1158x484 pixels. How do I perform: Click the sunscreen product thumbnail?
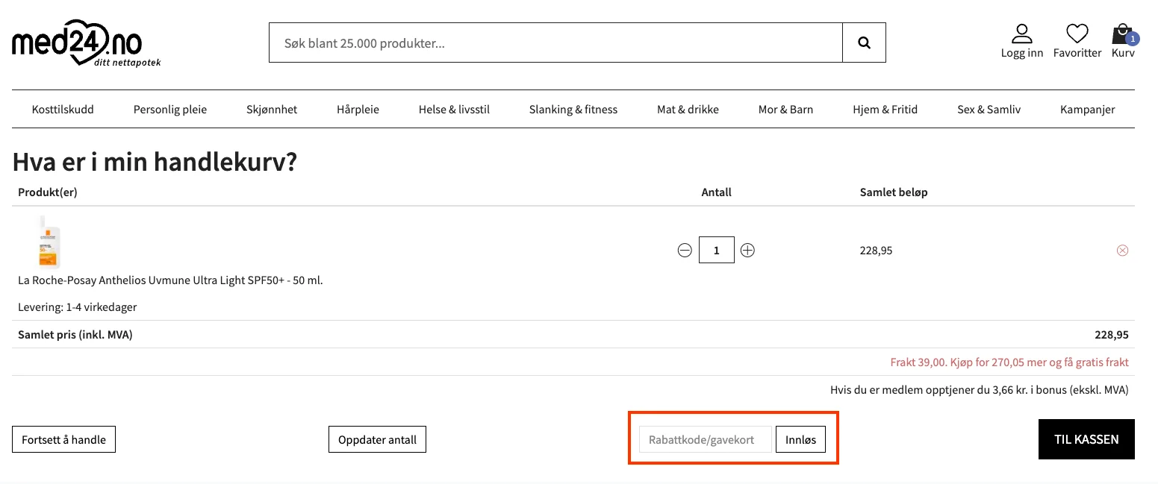[49, 242]
